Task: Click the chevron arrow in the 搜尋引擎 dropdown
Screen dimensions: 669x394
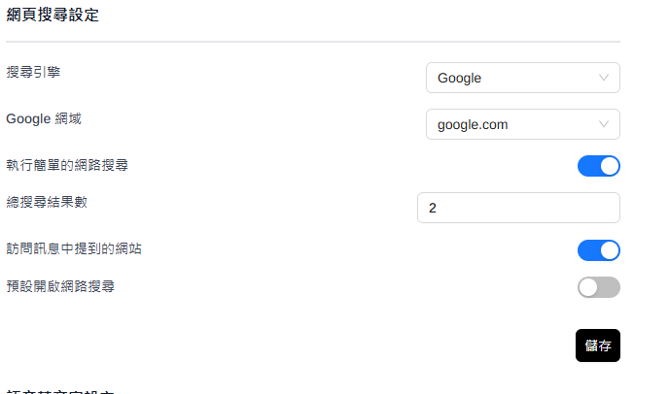Action: [x=604, y=78]
